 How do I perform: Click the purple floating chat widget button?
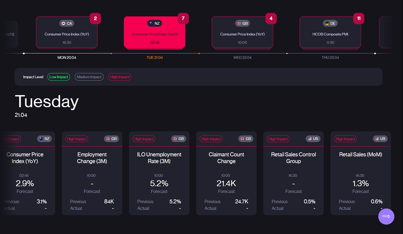click(x=386, y=216)
